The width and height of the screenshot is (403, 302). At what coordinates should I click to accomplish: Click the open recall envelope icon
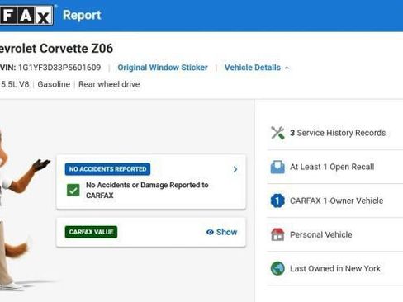(277, 167)
